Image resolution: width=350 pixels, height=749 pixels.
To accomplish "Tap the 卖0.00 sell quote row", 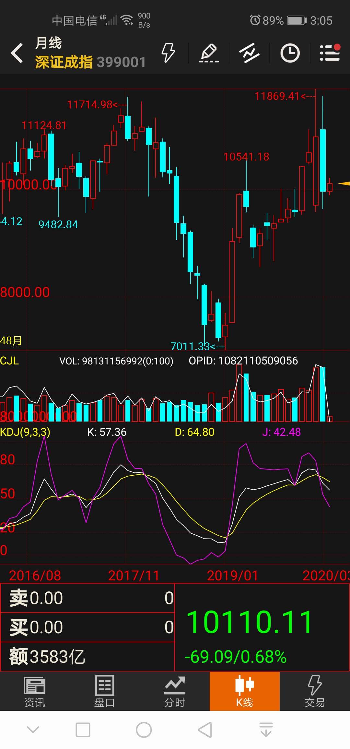I will pyautogui.click(x=87, y=598).
